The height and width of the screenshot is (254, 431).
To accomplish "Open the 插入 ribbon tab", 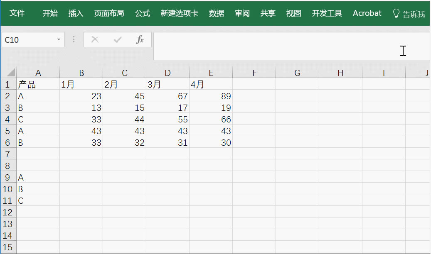I will [76, 13].
